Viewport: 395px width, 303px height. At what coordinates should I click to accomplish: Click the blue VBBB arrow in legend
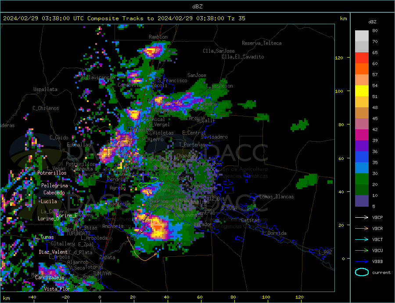(362, 261)
